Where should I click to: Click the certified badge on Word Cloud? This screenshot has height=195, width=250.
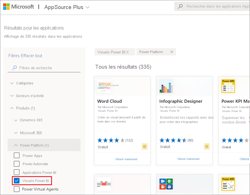pyautogui.click(x=145, y=146)
